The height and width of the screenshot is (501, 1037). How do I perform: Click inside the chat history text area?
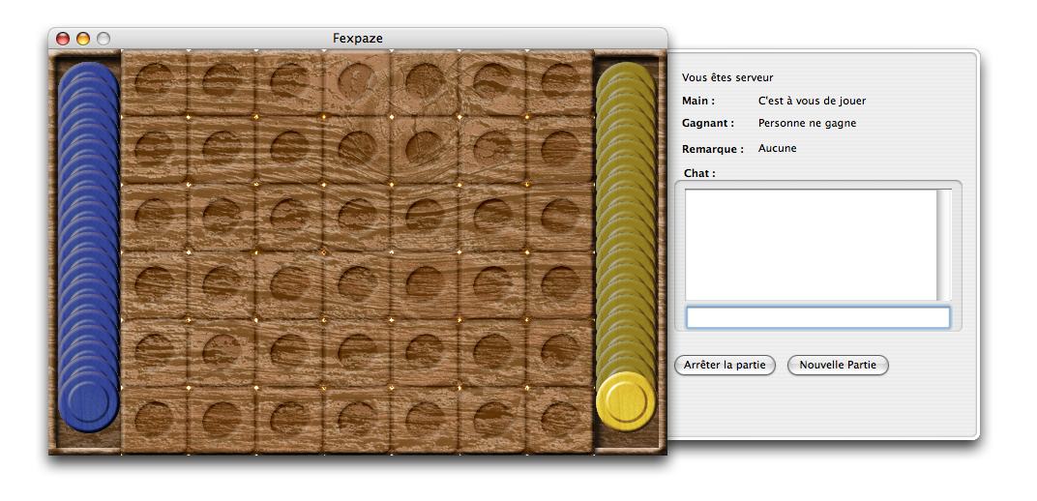(x=811, y=245)
